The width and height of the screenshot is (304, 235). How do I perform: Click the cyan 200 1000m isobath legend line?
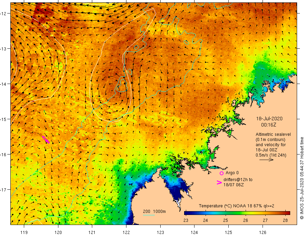coord(149,215)
